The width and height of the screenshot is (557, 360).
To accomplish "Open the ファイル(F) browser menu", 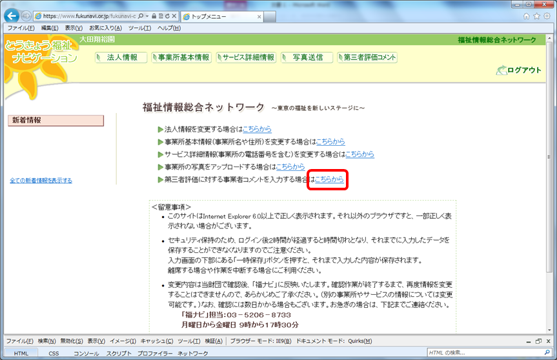I will click(x=21, y=28).
